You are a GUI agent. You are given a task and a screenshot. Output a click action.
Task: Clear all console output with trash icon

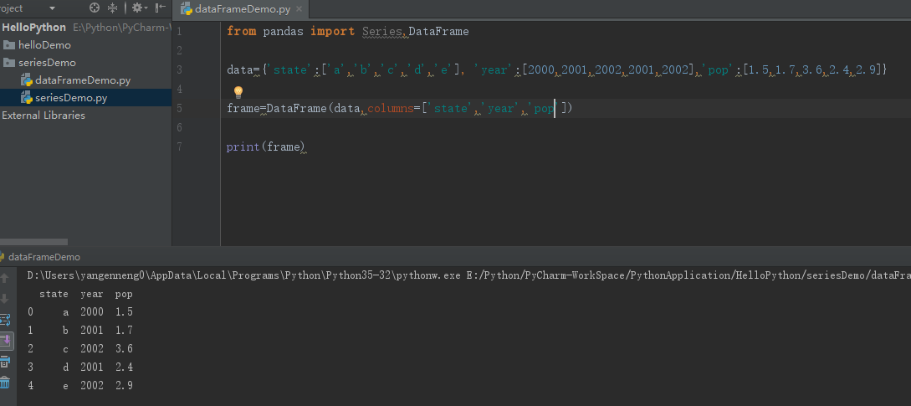click(5, 383)
